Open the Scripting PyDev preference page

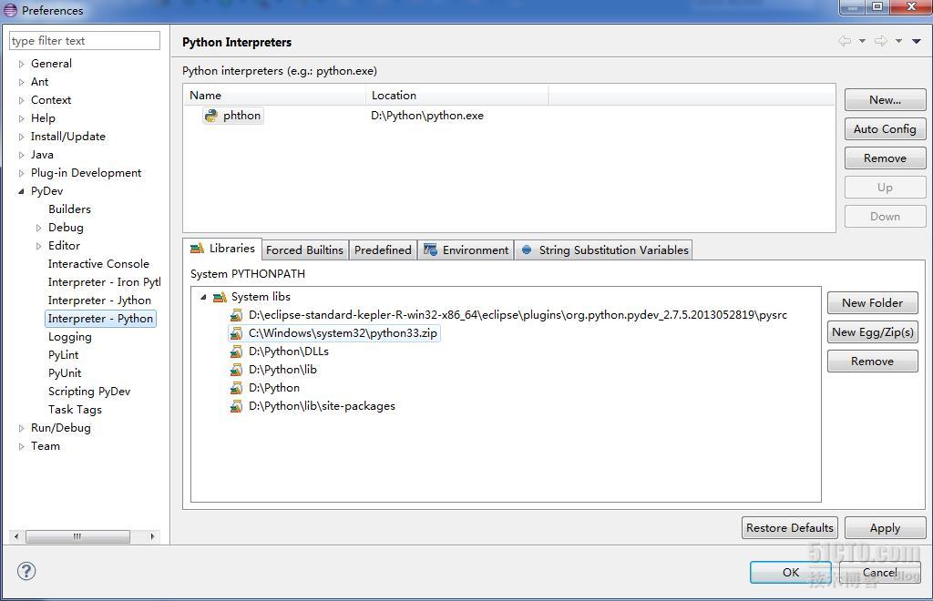[x=89, y=392]
